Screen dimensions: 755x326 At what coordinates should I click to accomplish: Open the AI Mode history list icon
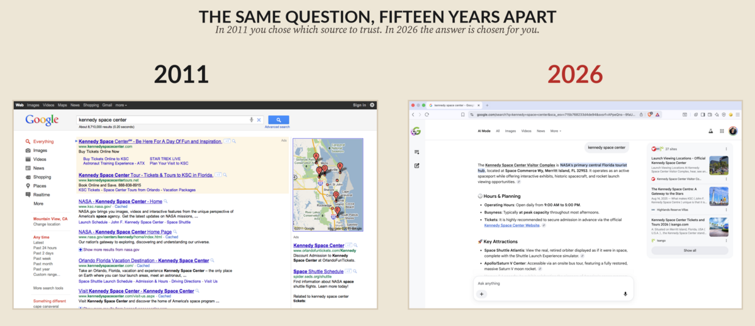pyautogui.click(x=417, y=152)
